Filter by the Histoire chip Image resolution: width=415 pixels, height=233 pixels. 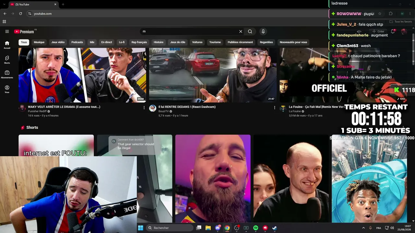[x=159, y=42]
